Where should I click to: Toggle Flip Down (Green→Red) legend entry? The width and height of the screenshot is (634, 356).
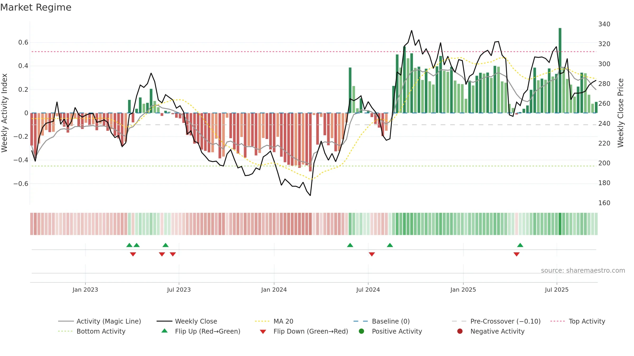304,331
